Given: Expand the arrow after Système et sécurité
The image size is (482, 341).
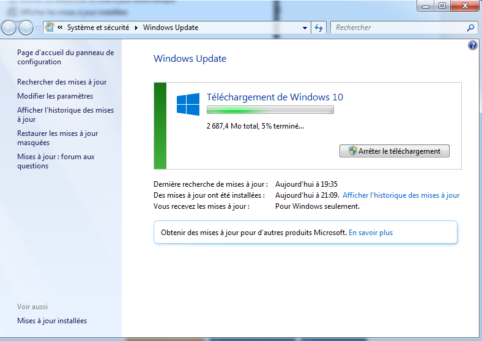Looking at the screenshot, I should point(136,28).
